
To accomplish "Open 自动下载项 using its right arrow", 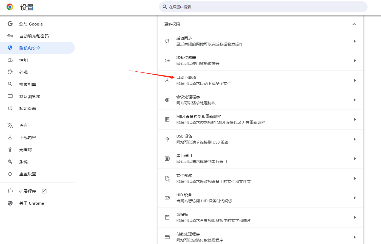I will pos(355,80).
